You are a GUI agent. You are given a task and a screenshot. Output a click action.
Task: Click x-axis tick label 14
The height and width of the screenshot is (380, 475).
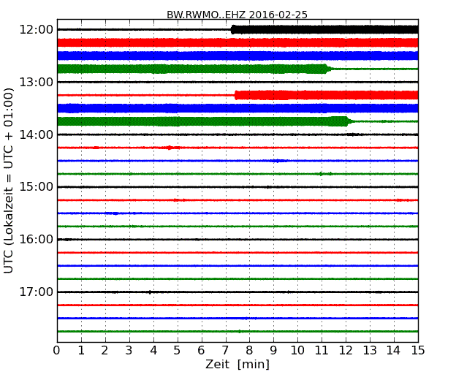(394, 351)
